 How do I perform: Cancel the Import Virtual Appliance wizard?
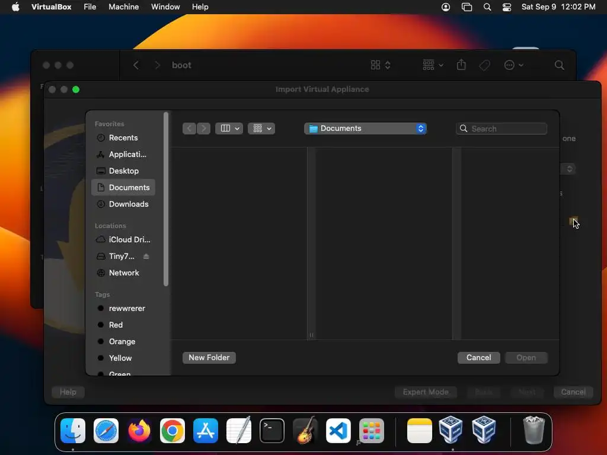[573, 392]
